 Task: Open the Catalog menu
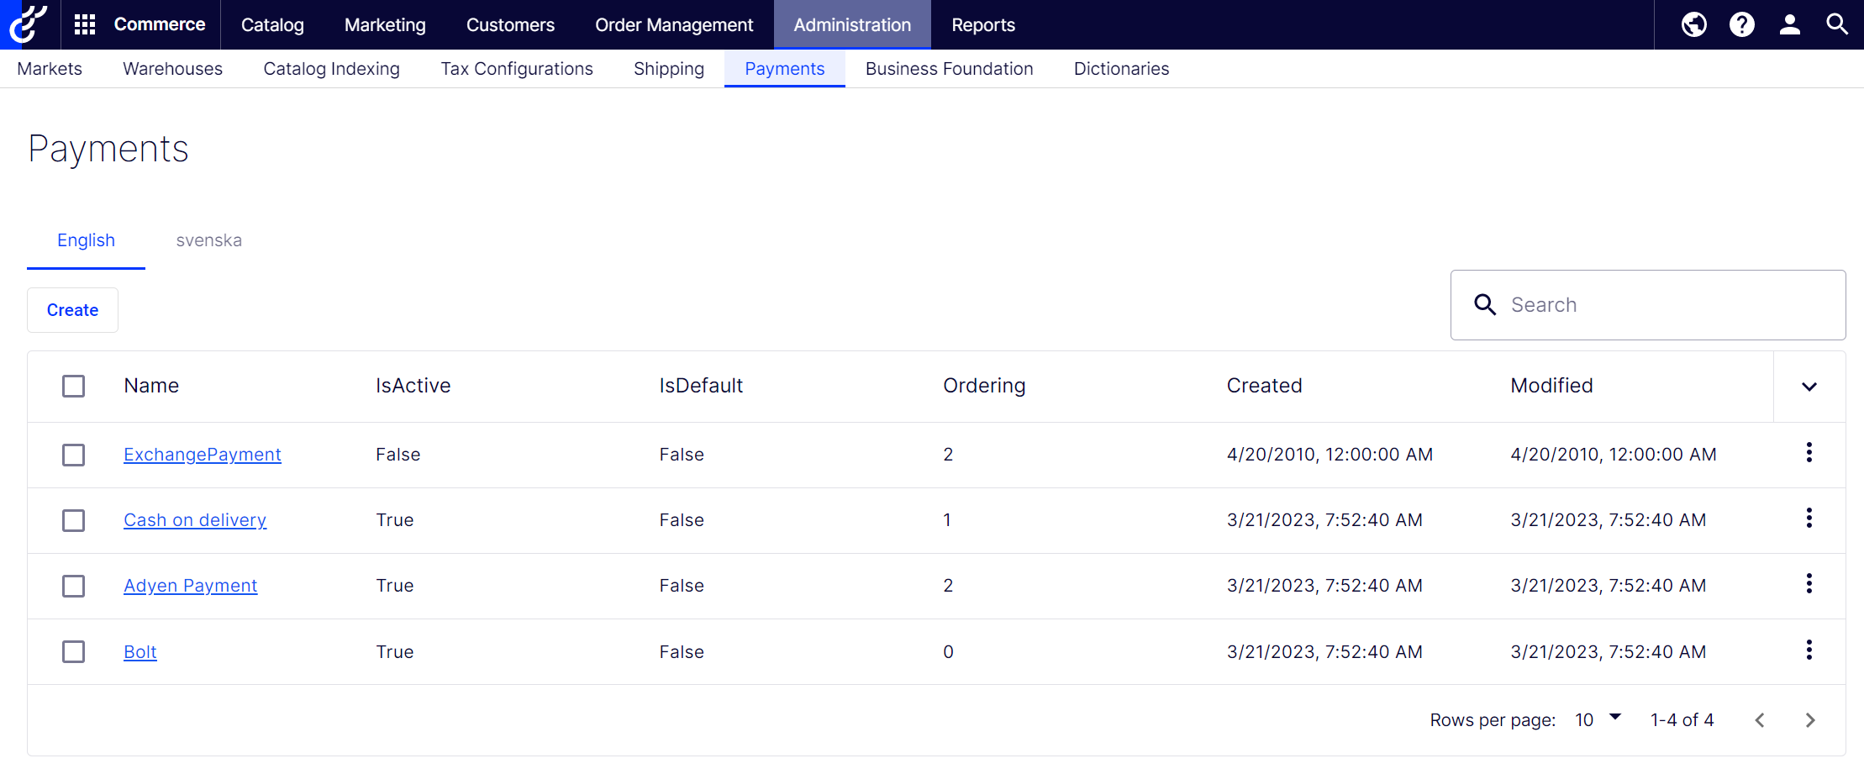[x=272, y=25]
